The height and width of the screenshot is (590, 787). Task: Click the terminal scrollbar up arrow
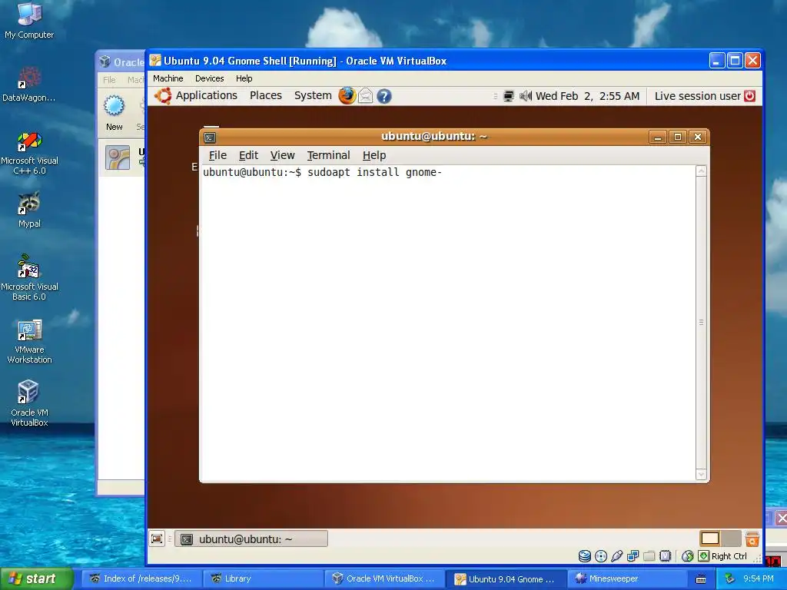(701, 171)
